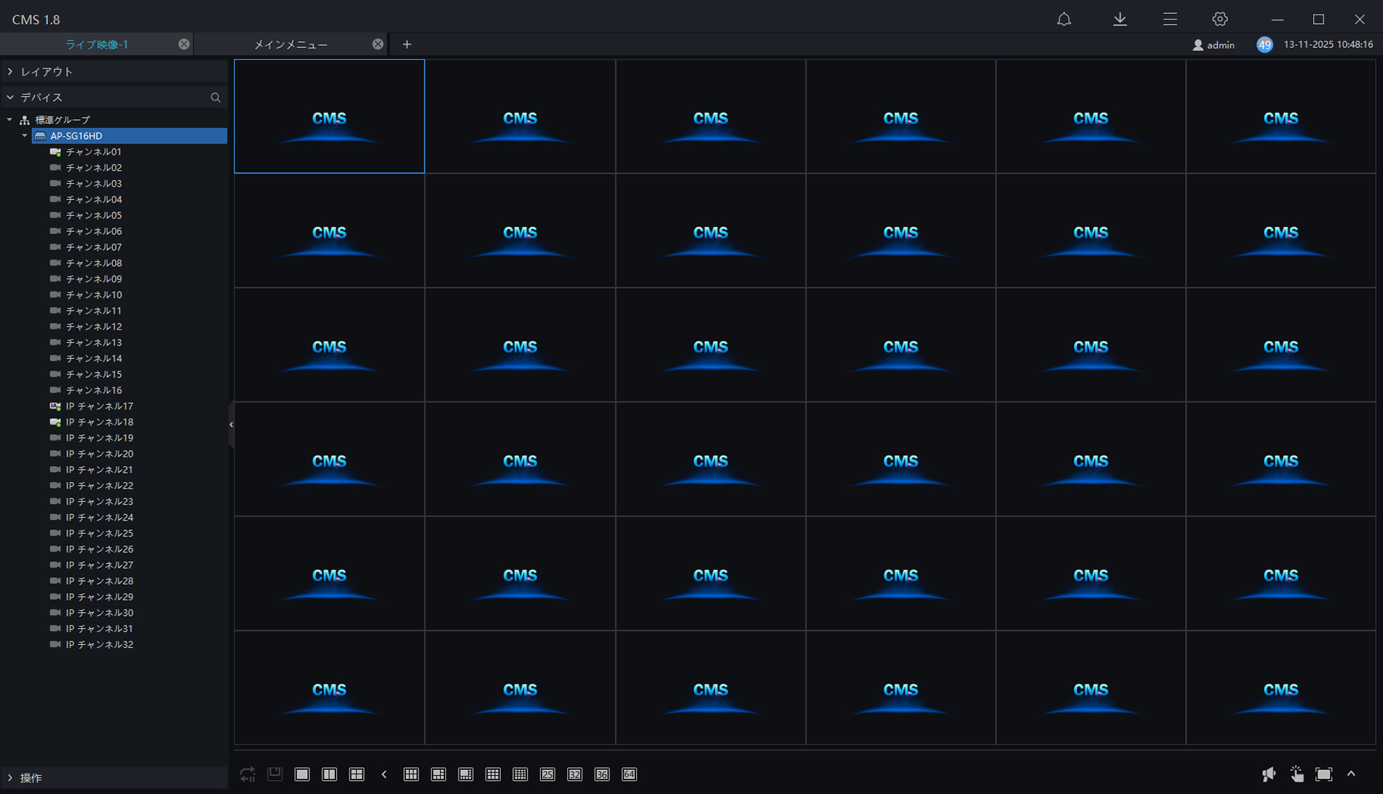
Task: Search devices with magnifier icon
Action: click(215, 97)
